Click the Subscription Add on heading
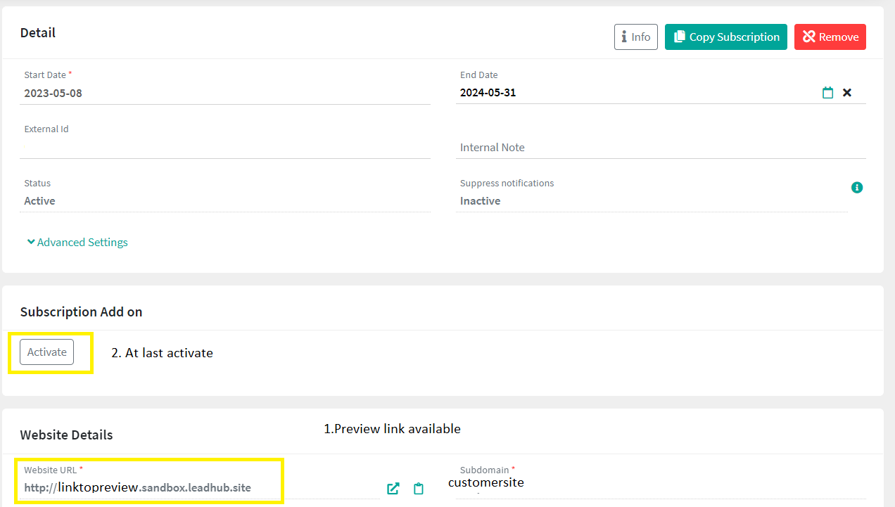895x507 pixels. 81,312
